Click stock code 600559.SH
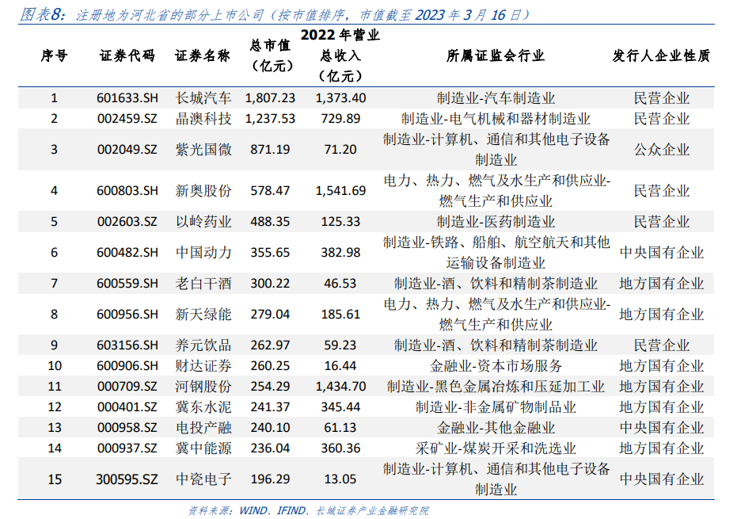This screenshot has height=519, width=741. [127, 284]
